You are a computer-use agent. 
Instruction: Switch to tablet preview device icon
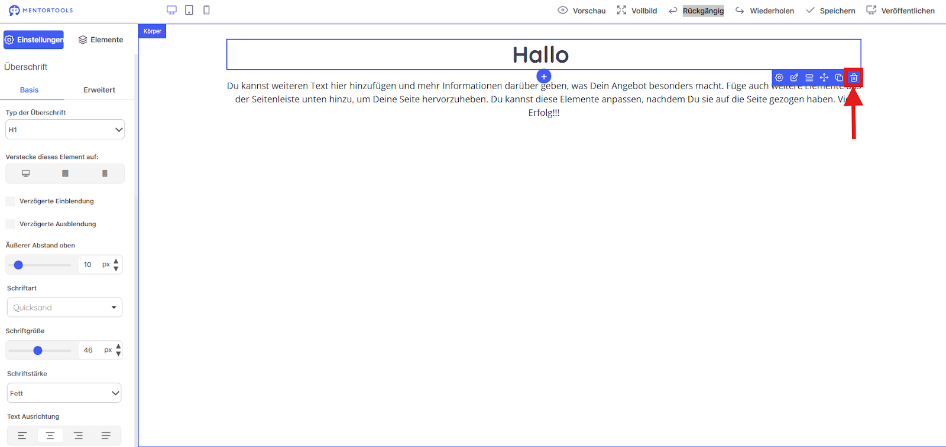click(189, 10)
